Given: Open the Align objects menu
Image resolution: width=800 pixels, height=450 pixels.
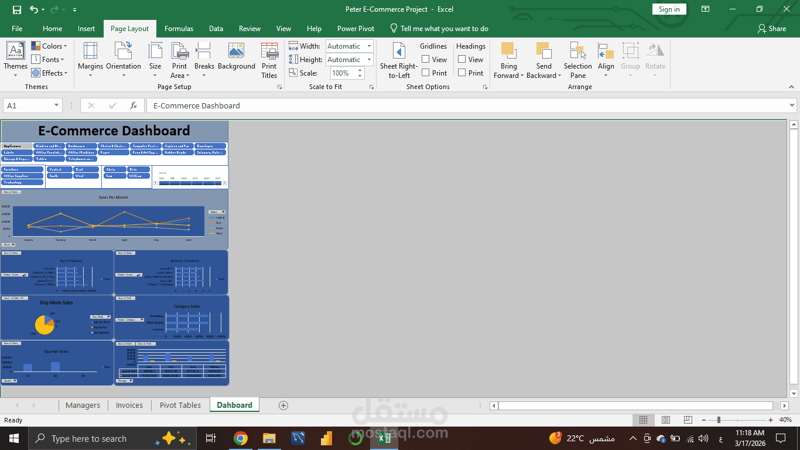Looking at the screenshot, I should [x=606, y=60].
